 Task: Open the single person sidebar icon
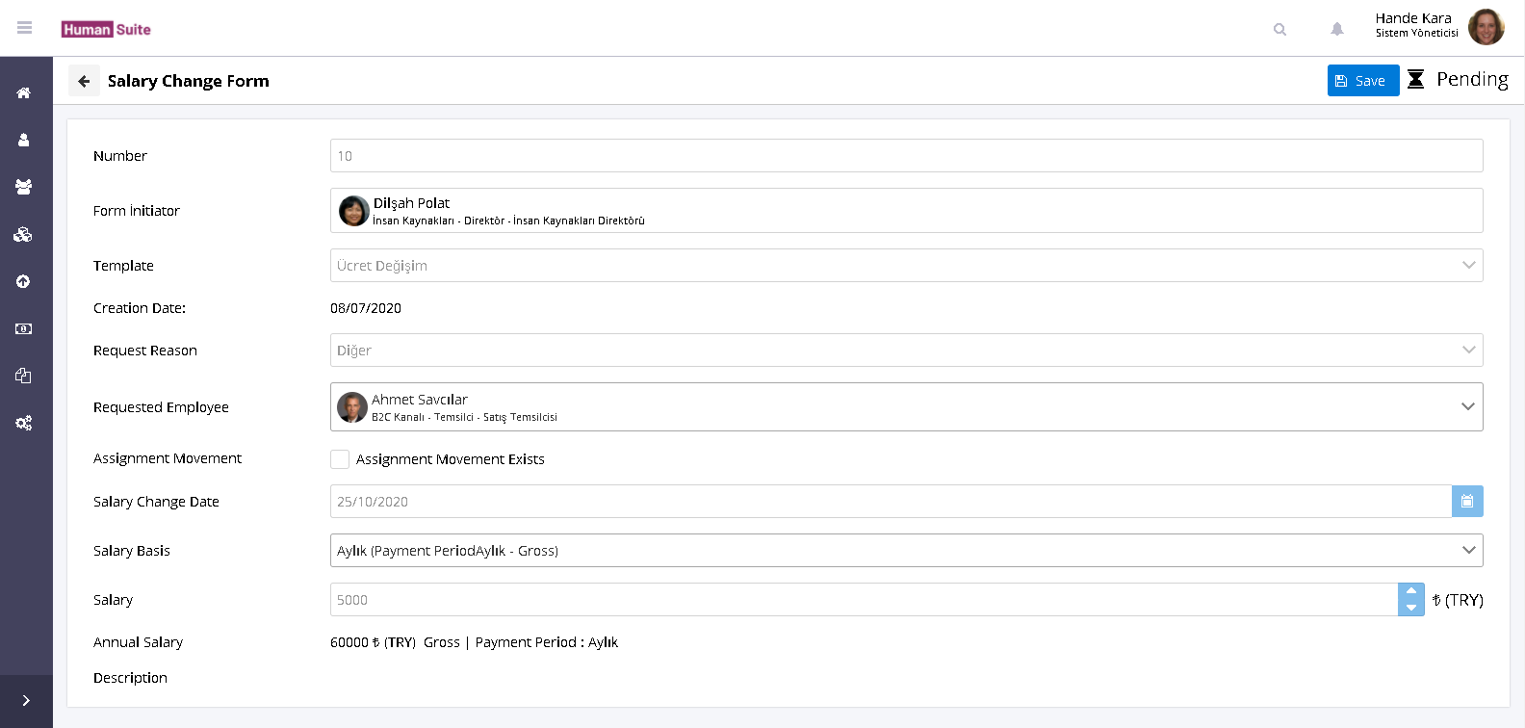tap(24, 141)
